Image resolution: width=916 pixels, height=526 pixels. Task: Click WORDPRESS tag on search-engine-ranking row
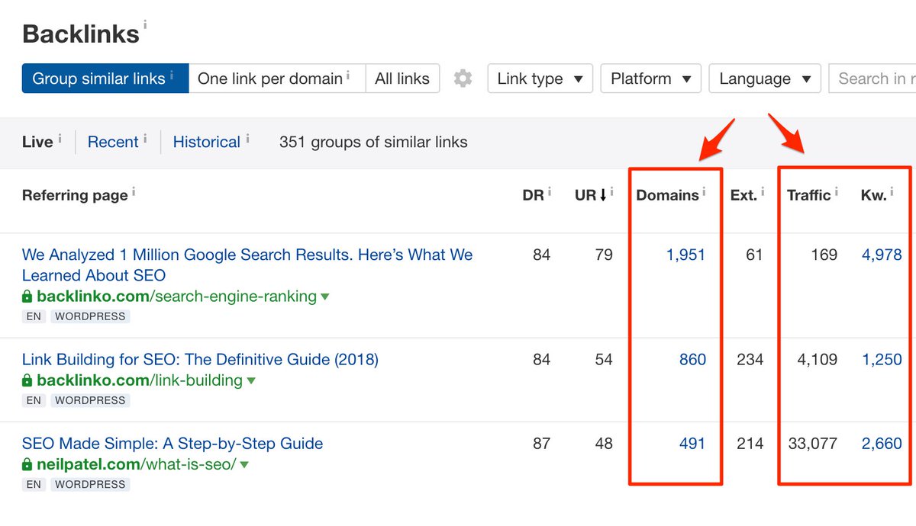point(91,316)
